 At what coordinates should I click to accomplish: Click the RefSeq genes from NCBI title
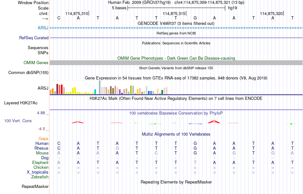click(176, 33)
